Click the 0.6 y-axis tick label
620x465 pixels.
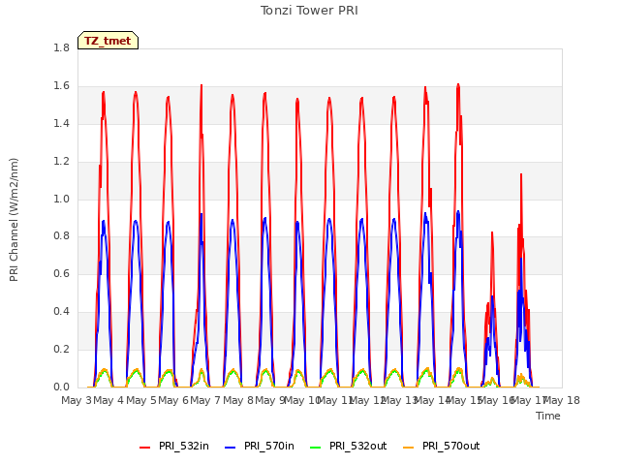click(61, 274)
